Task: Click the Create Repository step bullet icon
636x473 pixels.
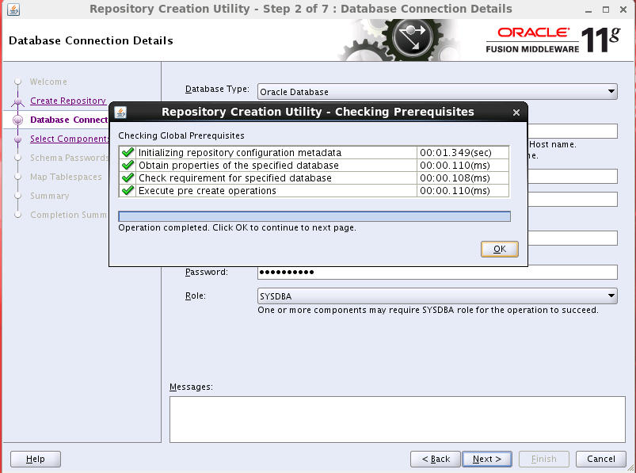Action: (x=18, y=101)
